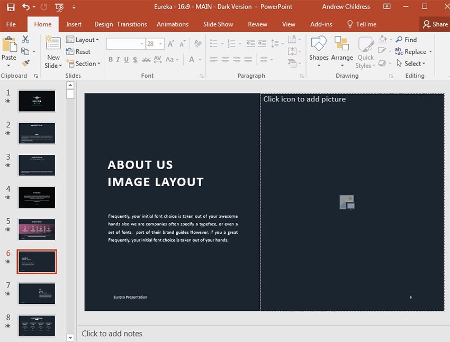Click the Redo icon in title bar
The height and width of the screenshot is (342, 450).
coord(44,6)
